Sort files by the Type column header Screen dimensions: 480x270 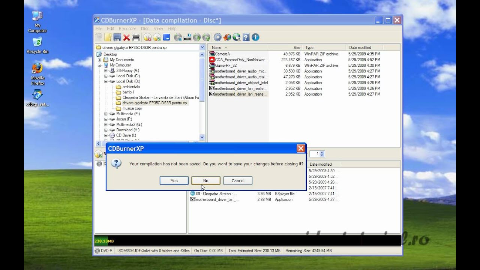point(324,48)
